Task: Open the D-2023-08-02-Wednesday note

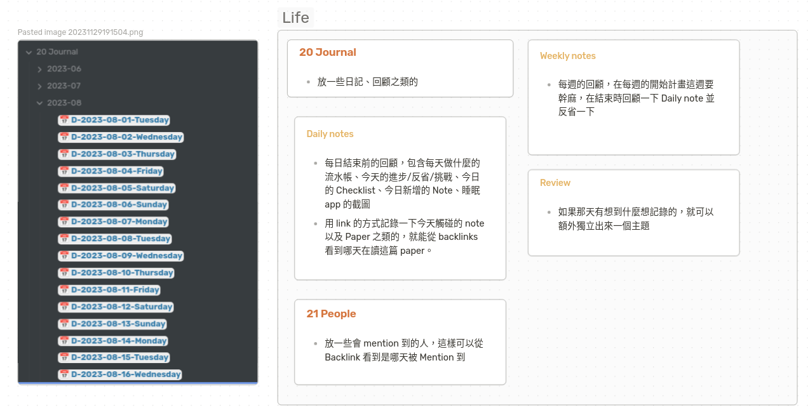Action: click(x=126, y=137)
